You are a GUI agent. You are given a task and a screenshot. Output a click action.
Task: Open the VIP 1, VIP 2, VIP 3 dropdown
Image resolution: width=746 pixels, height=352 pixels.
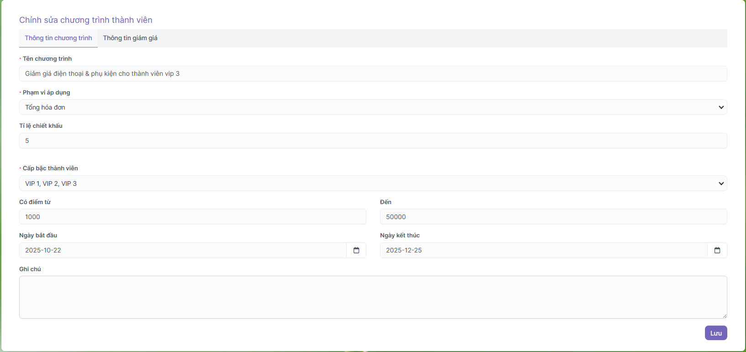coord(365,184)
